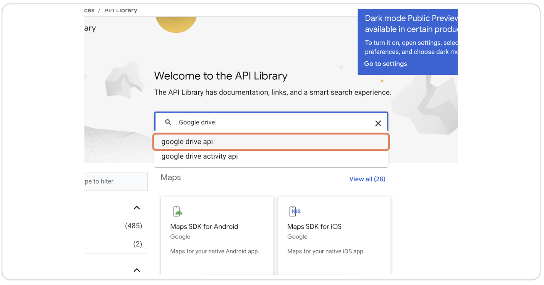Click the APIs & Services breadcrumb
The image size is (544, 285).
(x=90, y=10)
